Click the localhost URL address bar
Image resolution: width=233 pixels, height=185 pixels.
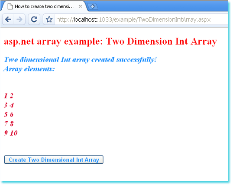coord(141,19)
